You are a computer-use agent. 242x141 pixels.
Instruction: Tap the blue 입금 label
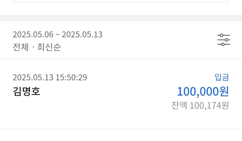pyautogui.click(x=222, y=77)
